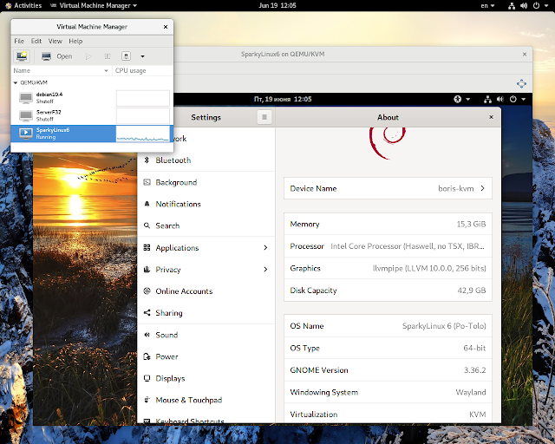Open Sharing settings panel
The image size is (555, 444).
(206, 313)
